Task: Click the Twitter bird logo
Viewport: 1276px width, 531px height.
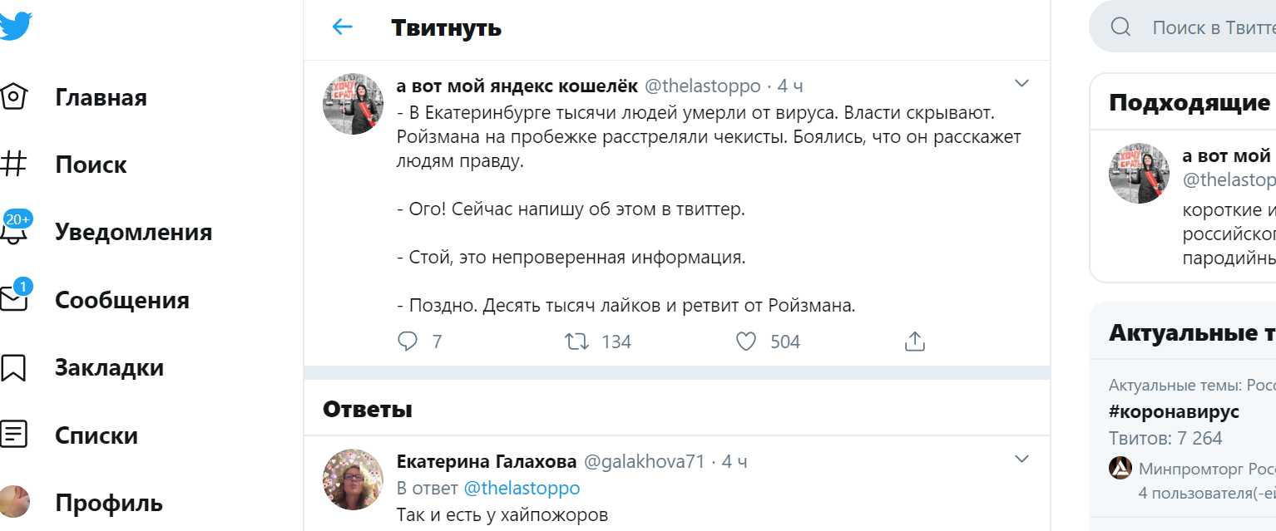Action: point(15,25)
